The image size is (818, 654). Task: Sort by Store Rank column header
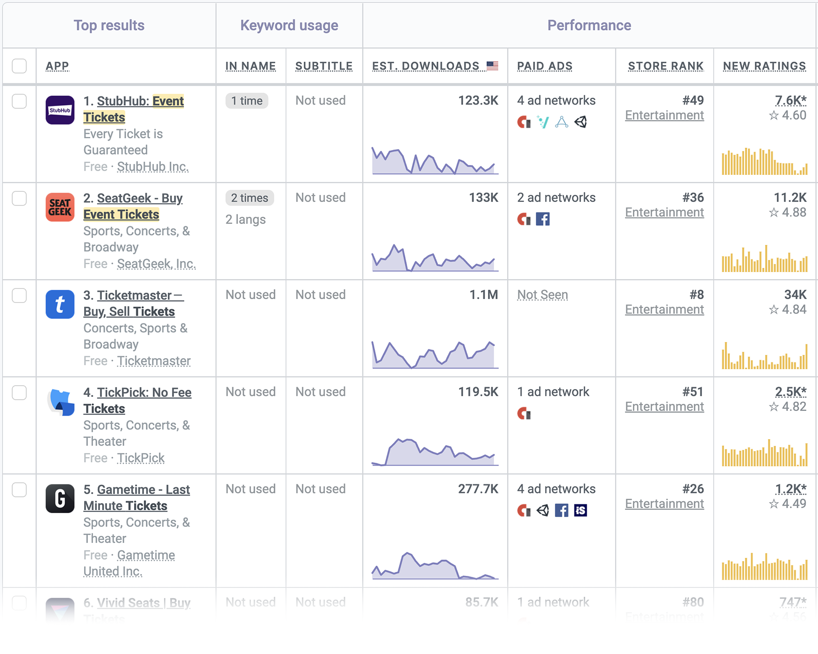(x=665, y=66)
